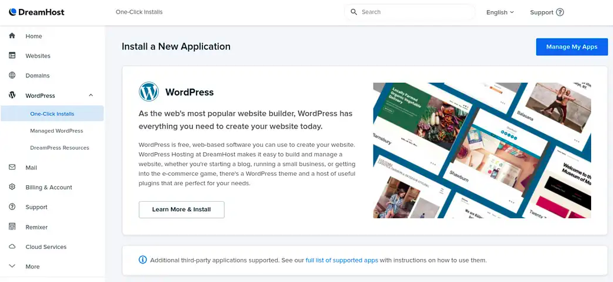The width and height of the screenshot is (613, 282).
Task: Click the Manage My Apps button
Action: [572, 47]
